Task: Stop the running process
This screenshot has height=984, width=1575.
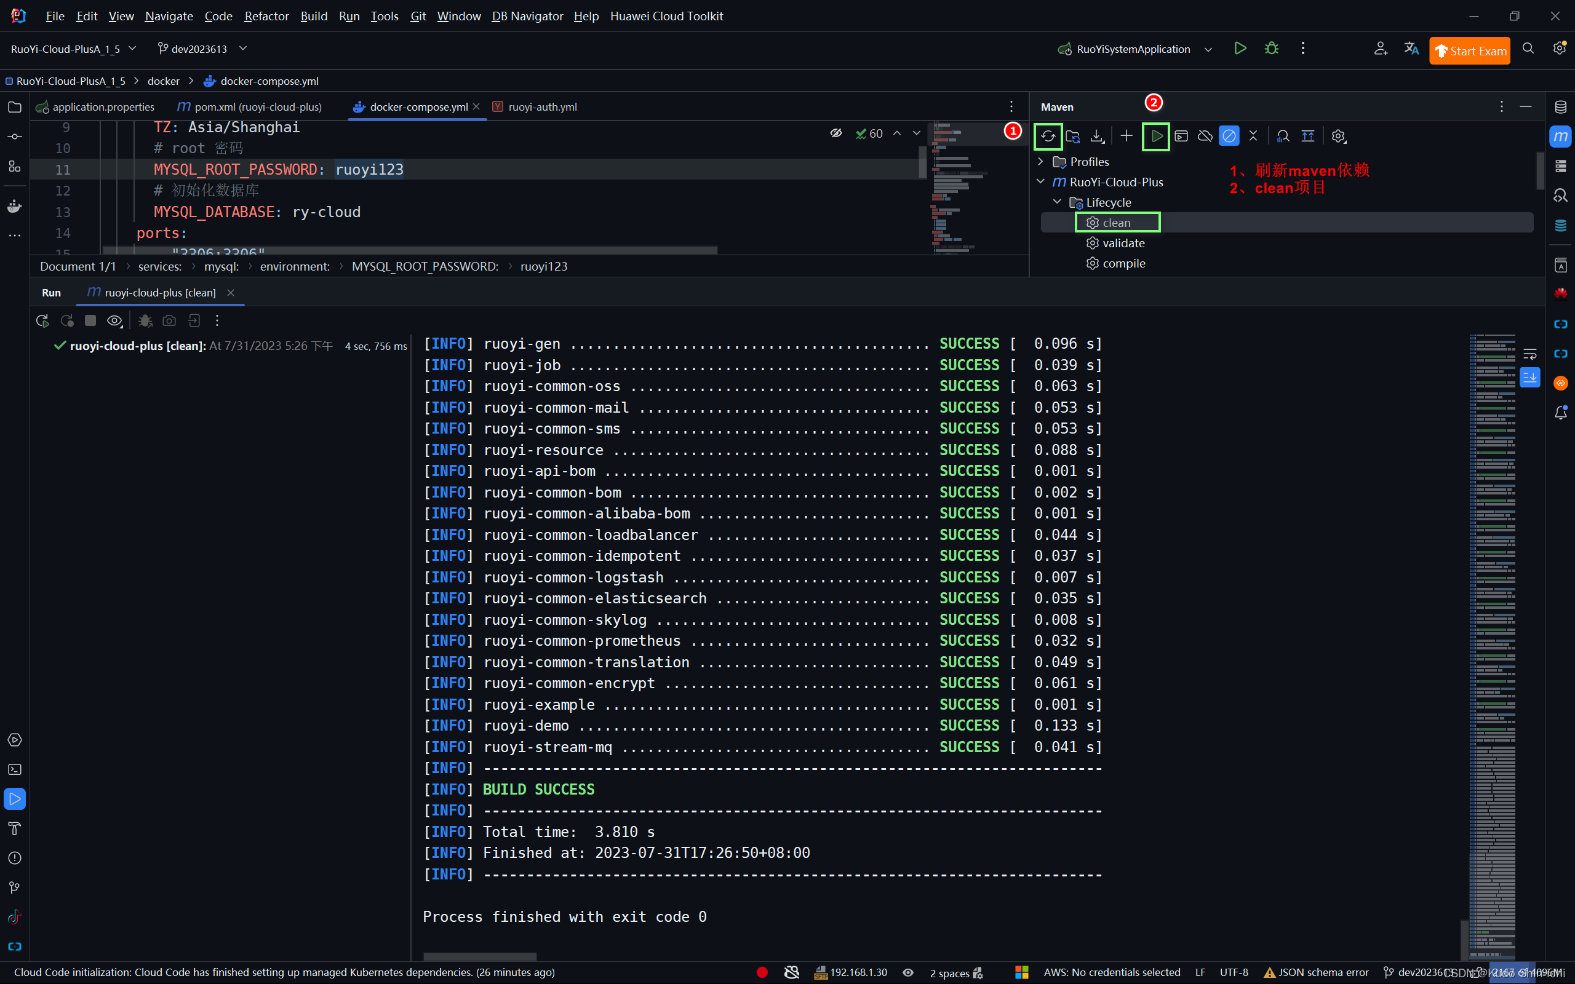Action: pyautogui.click(x=90, y=321)
